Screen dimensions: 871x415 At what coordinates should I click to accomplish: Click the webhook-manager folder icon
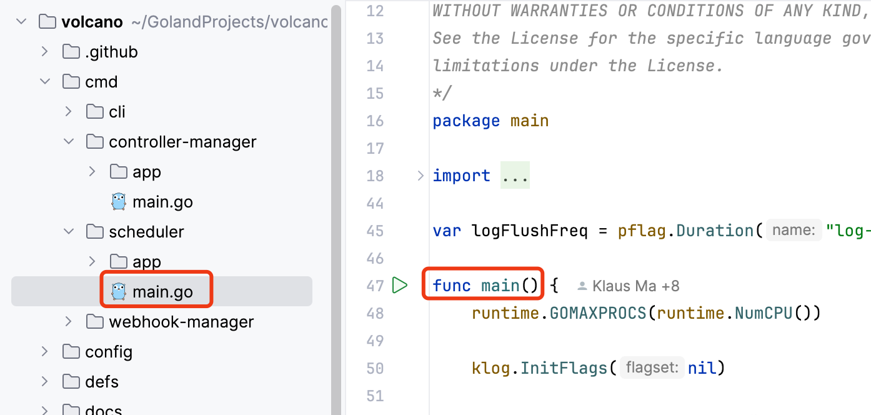(x=94, y=321)
